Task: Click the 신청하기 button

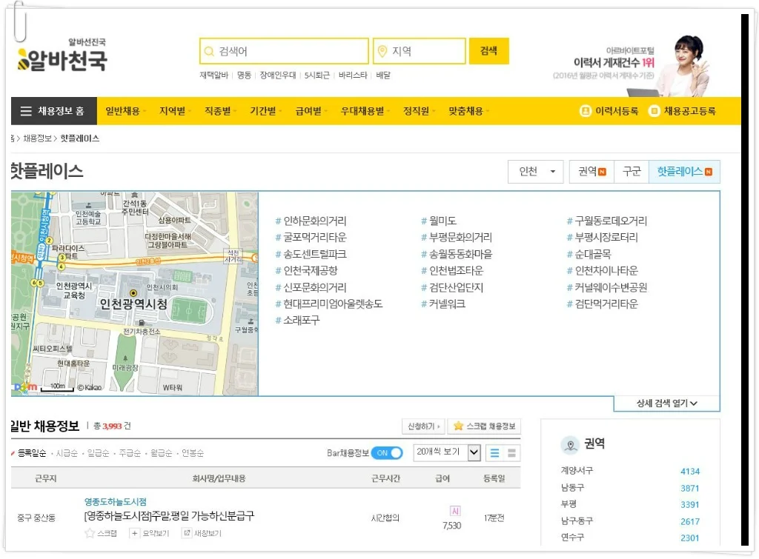Action: 423,426
